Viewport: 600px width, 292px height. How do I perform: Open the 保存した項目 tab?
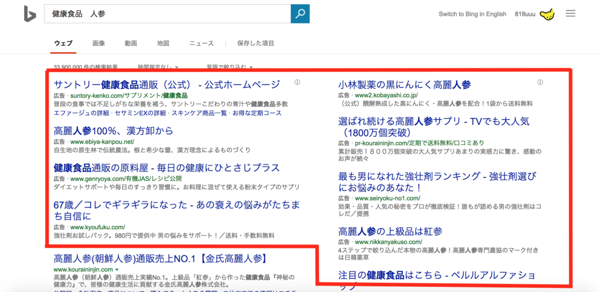coord(255,43)
